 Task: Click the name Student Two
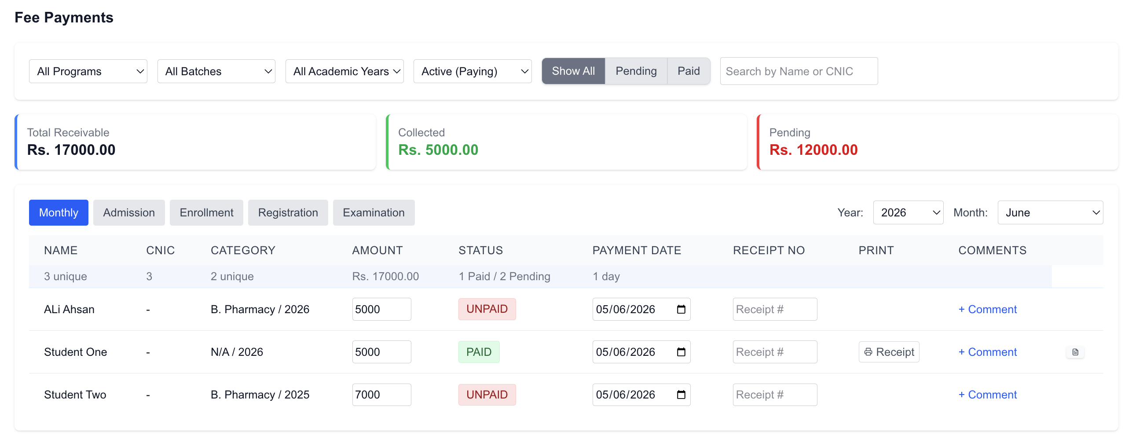[75, 395]
